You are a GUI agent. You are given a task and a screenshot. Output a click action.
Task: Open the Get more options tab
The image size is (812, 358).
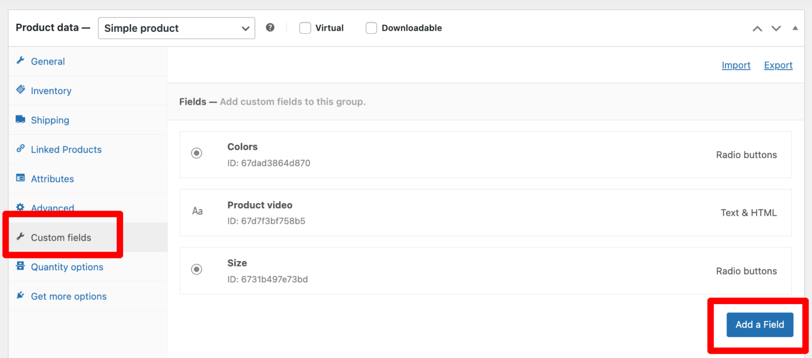pyautogui.click(x=68, y=296)
